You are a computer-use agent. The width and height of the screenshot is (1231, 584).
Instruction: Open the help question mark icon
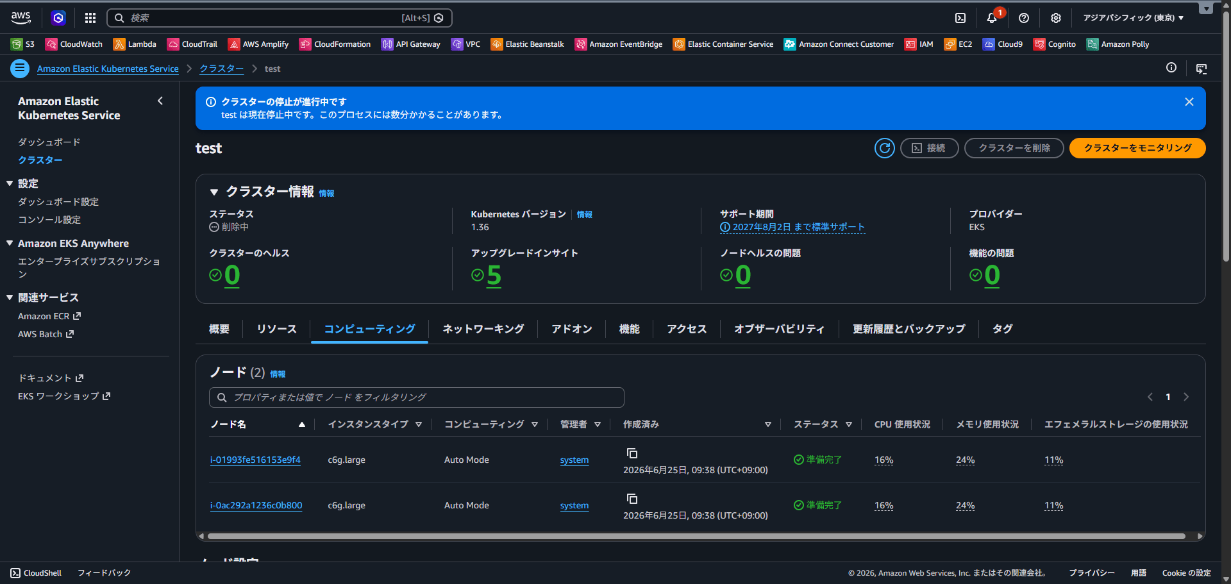(1024, 18)
